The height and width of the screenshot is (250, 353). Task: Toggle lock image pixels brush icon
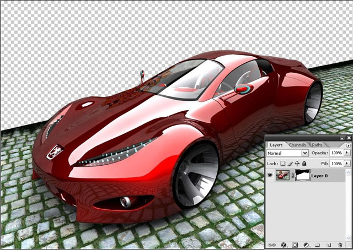(290, 164)
